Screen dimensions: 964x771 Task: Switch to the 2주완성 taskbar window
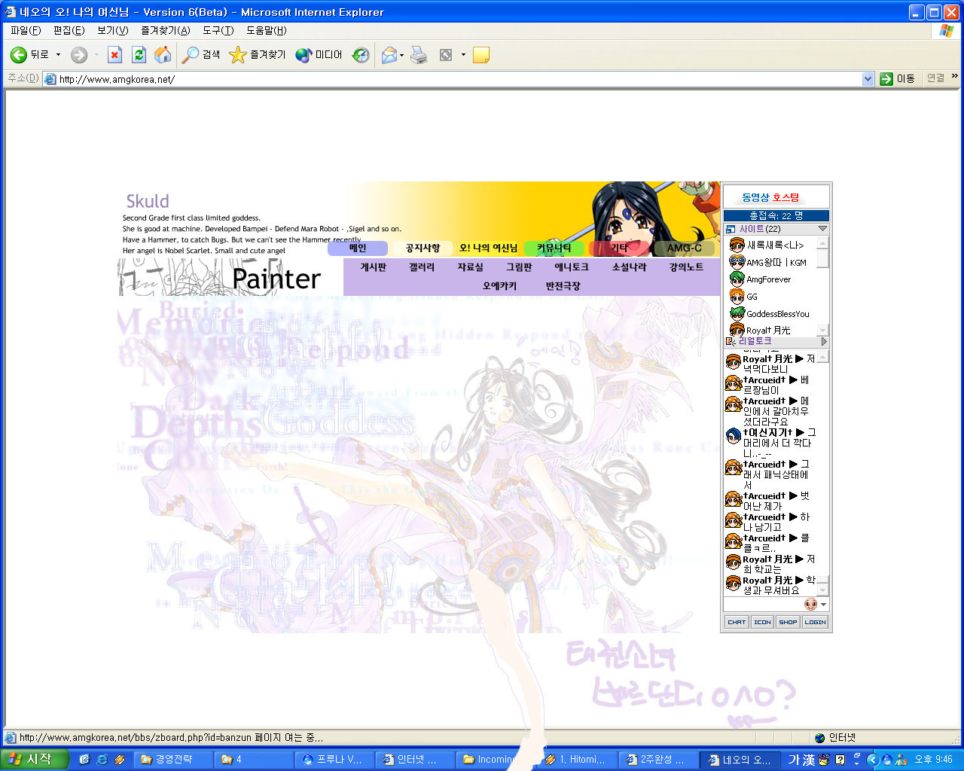pos(658,760)
